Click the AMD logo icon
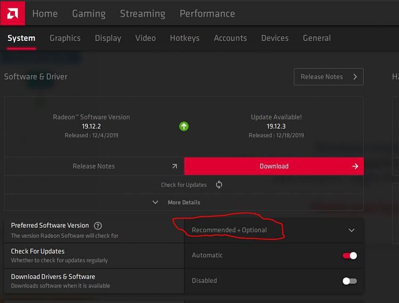 [12, 13]
